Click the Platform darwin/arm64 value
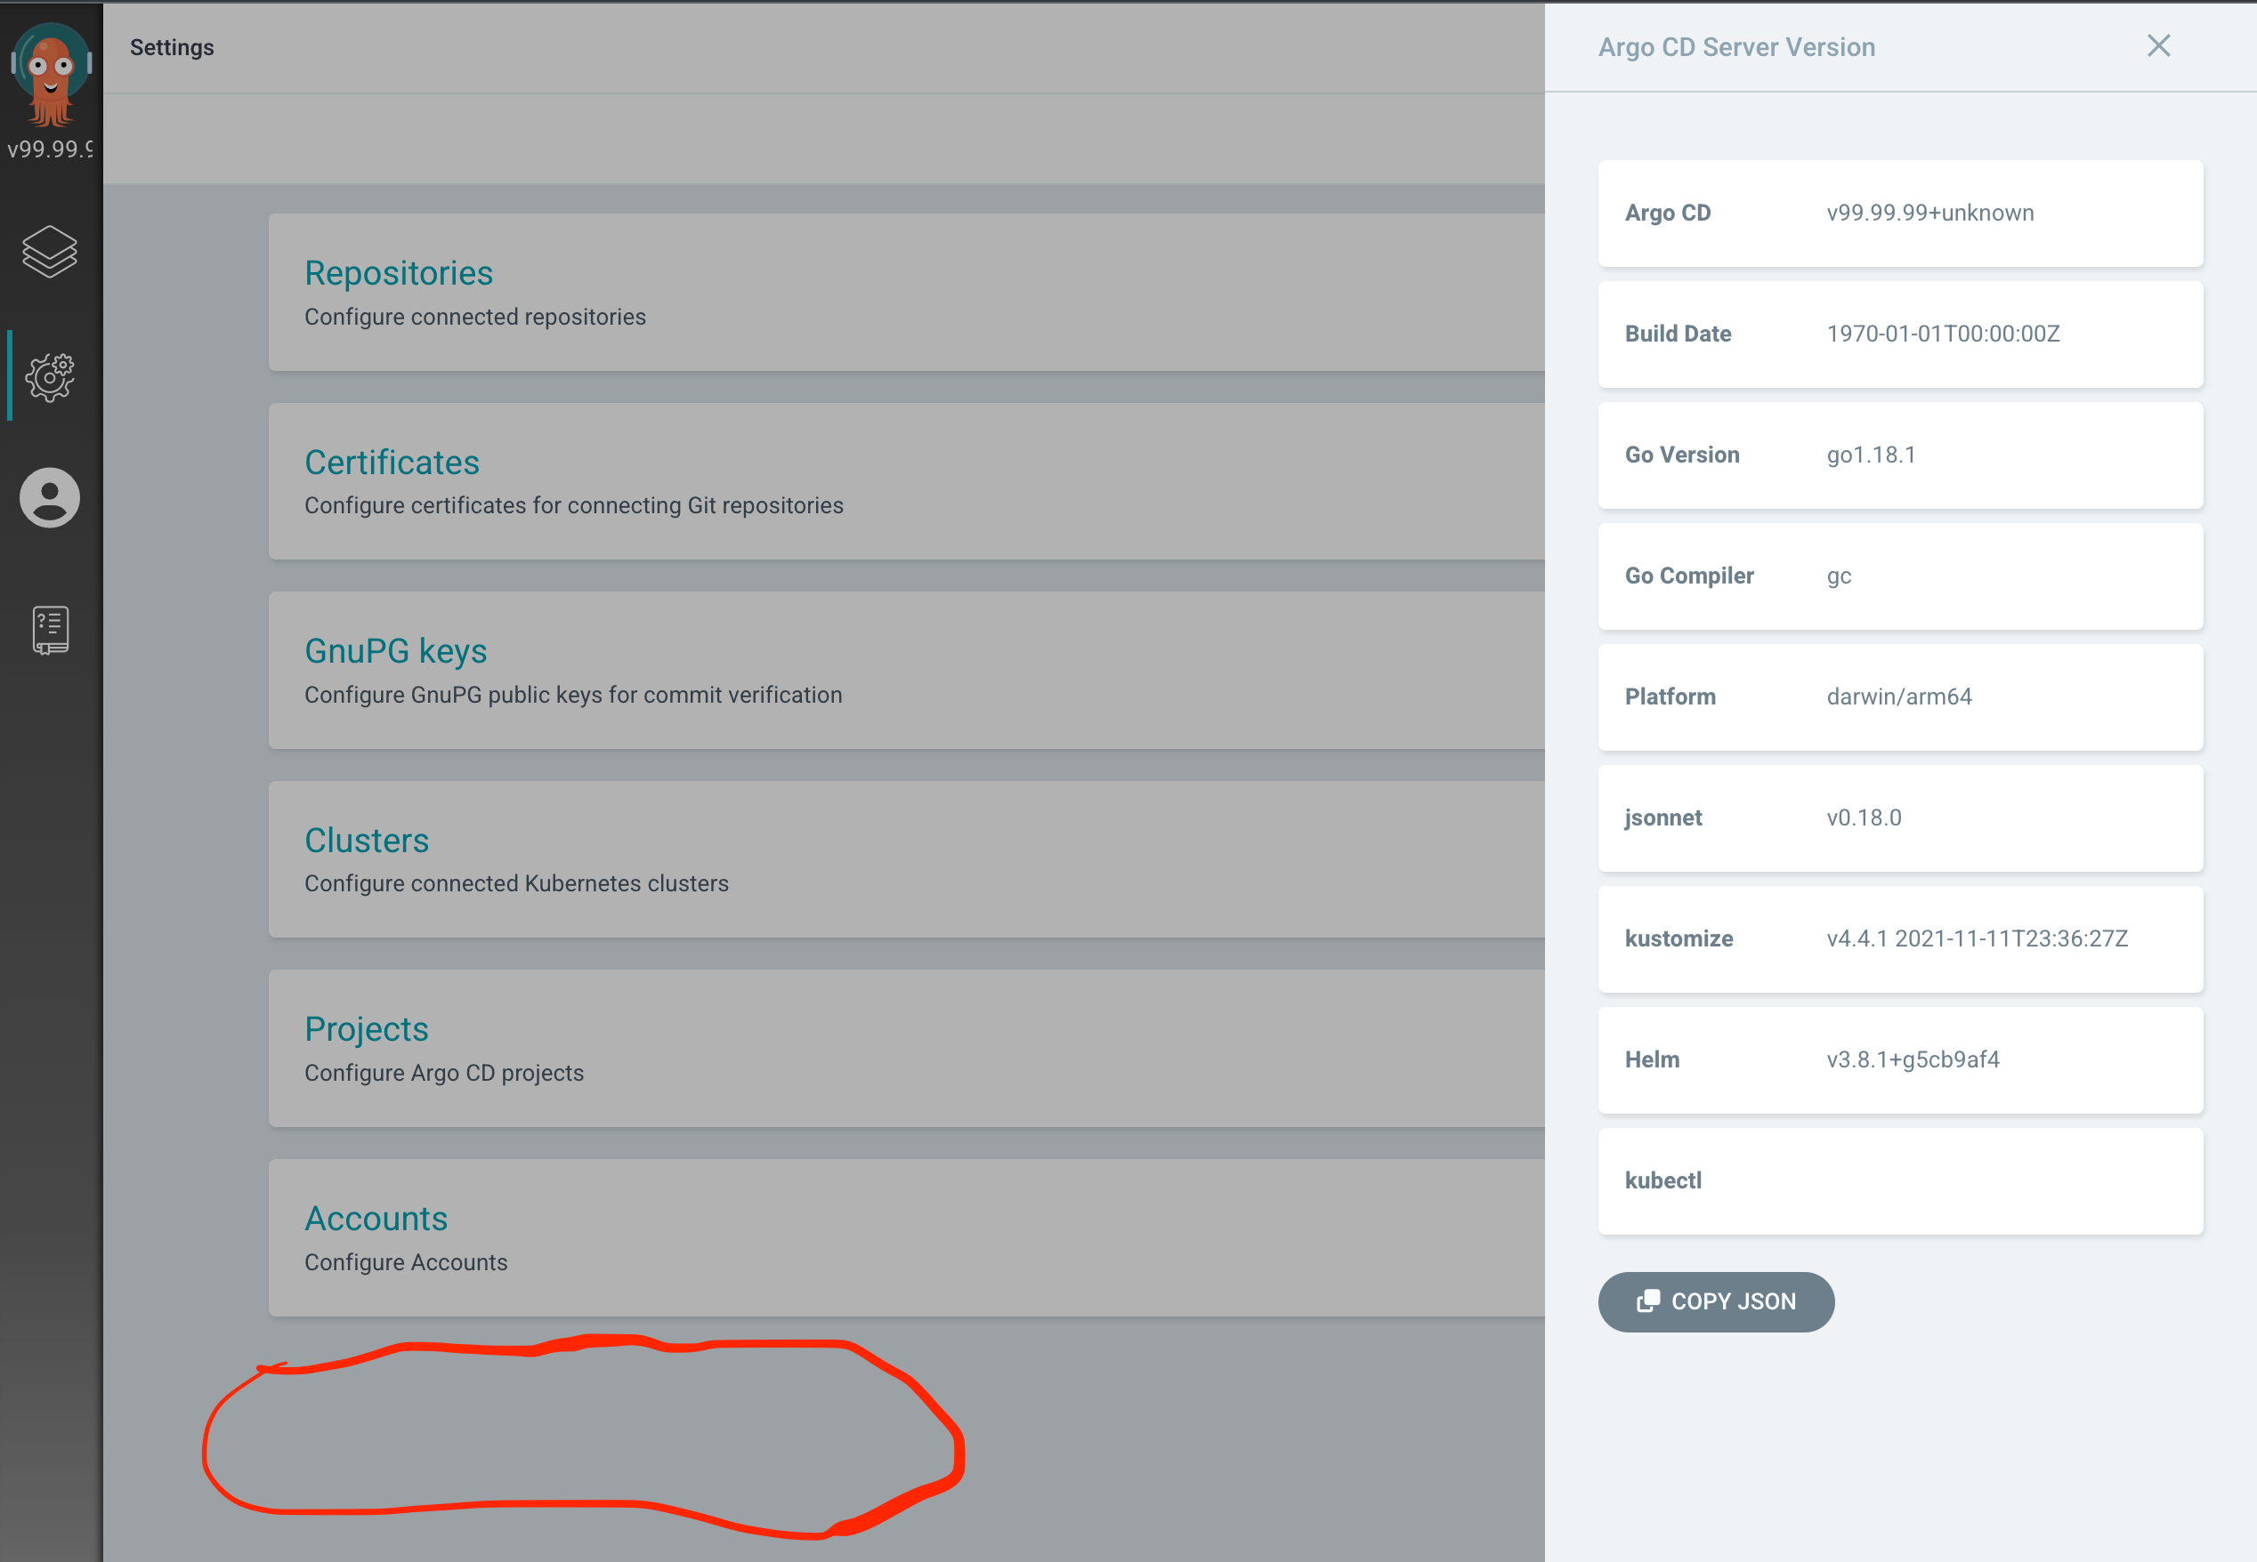Viewport: 2257px width, 1562px height. pos(1898,696)
